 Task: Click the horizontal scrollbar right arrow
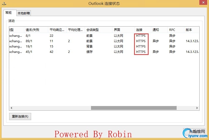pyautogui.click(x=197, y=108)
